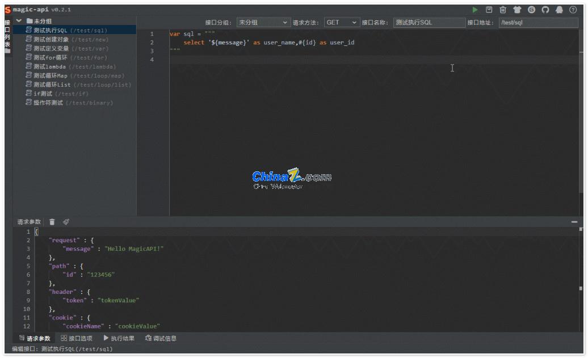Minimize the bottom panel with the dash button

click(574, 222)
